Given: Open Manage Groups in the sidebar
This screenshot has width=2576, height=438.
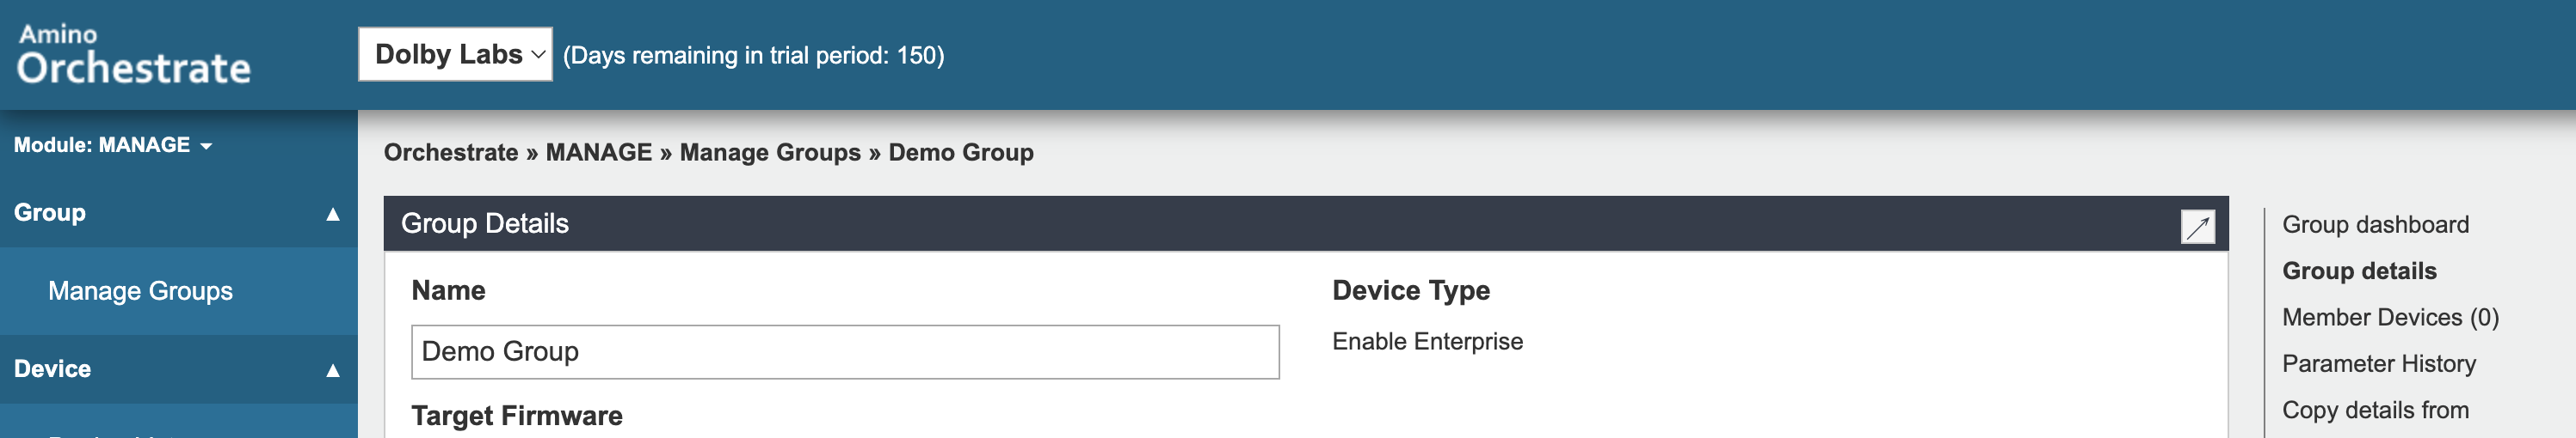Looking at the screenshot, I should (x=140, y=291).
